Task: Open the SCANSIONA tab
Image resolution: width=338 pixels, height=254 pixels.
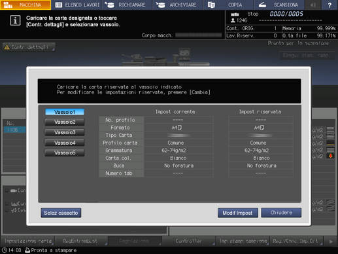Action: click(x=279, y=5)
